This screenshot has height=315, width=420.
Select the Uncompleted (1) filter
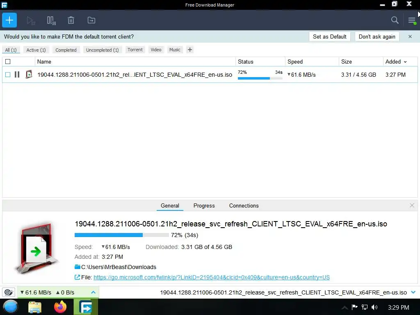102,50
